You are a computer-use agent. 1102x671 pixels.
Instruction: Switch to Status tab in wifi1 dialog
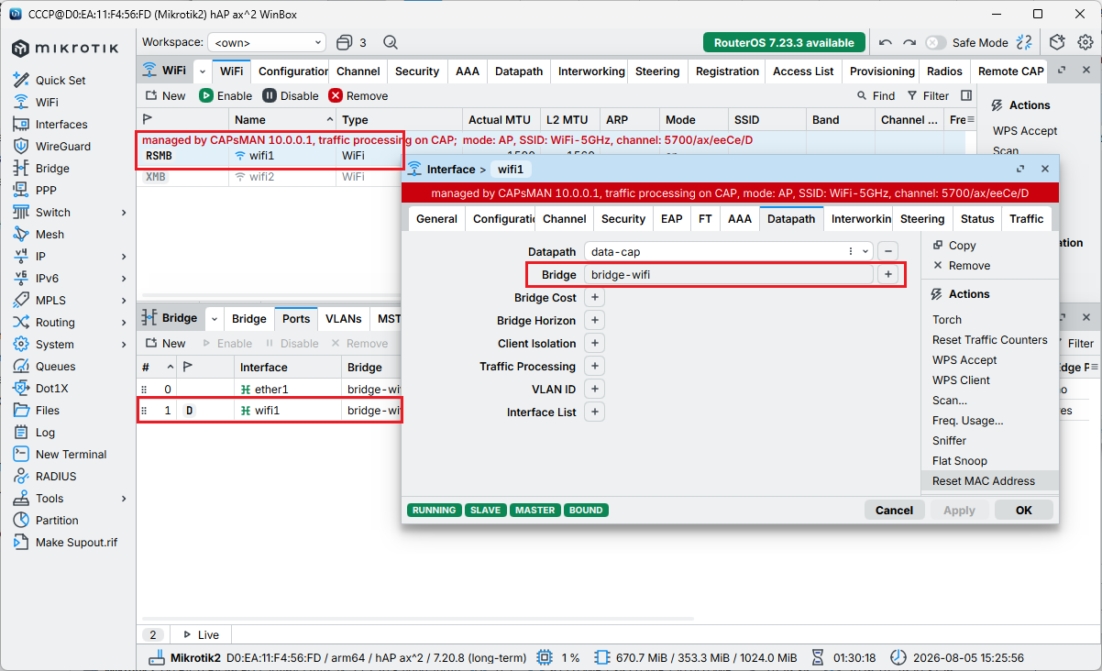click(976, 219)
